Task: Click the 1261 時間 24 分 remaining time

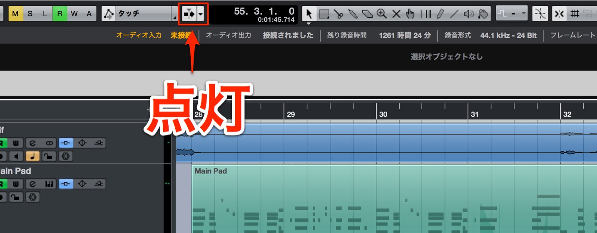Action: (x=405, y=35)
